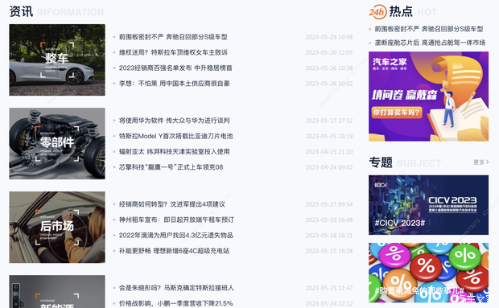The image size is (499, 308).
Task: Open article 神州租车宣布：即日起开放端午租车预订
Action: point(176,220)
